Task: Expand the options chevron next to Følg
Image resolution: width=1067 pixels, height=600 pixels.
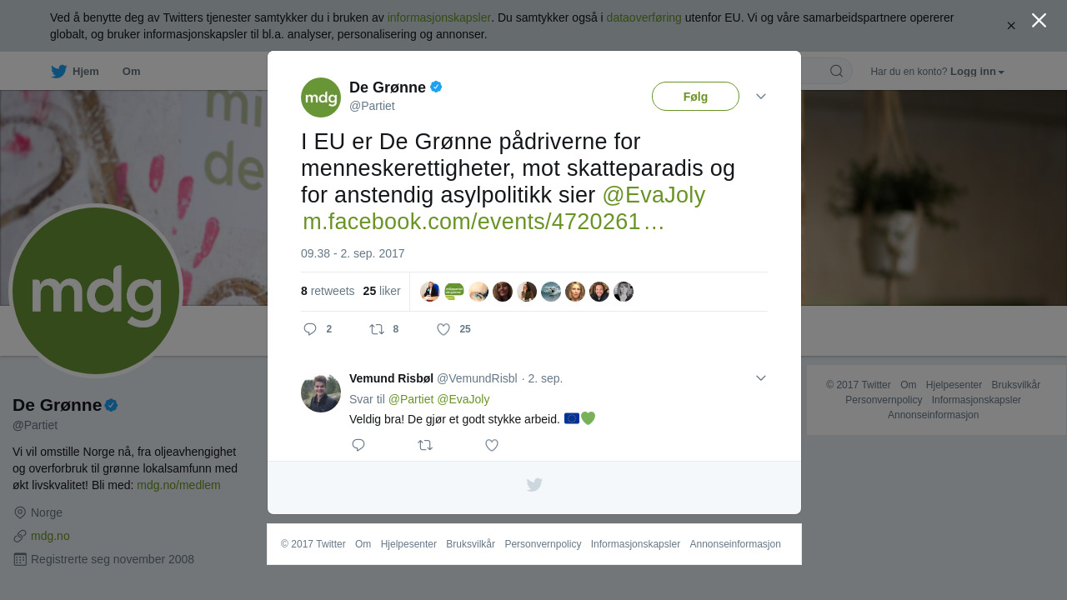Action: coord(761,97)
